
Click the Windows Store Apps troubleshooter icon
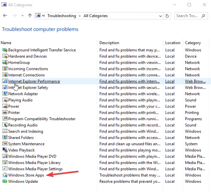coord(5,175)
